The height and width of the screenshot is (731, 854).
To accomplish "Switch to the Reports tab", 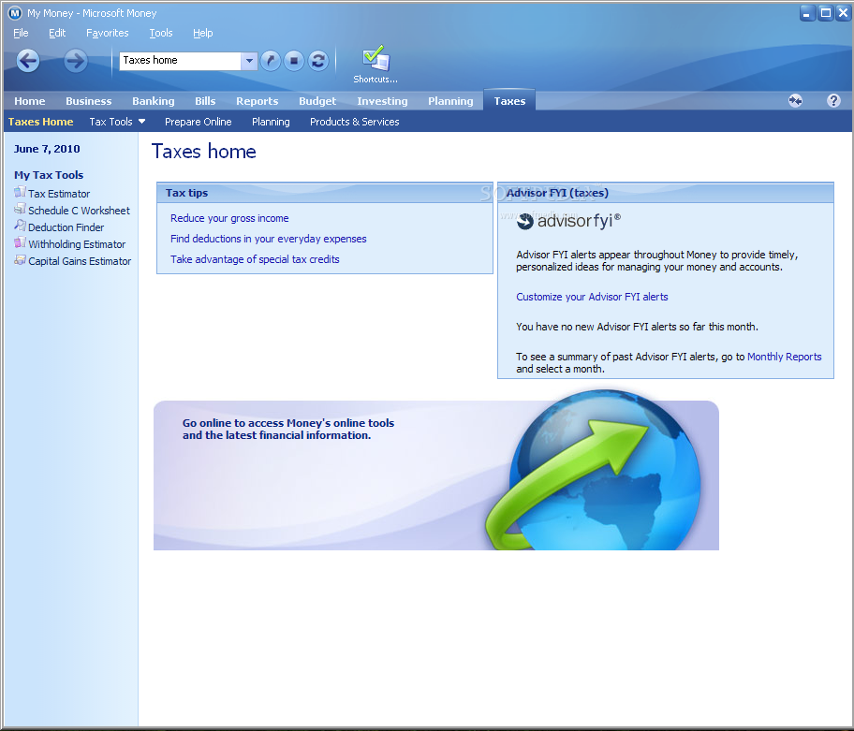I will [x=257, y=101].
